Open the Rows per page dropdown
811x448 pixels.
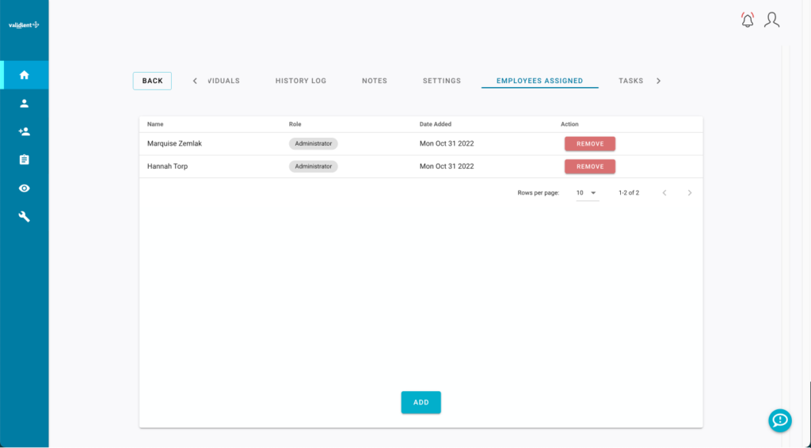coord(587,193)
